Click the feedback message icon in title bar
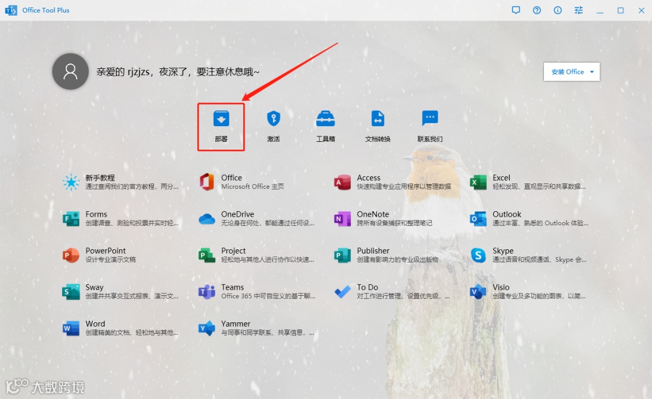The image size is (652, 399). click(x=516, y=10)
